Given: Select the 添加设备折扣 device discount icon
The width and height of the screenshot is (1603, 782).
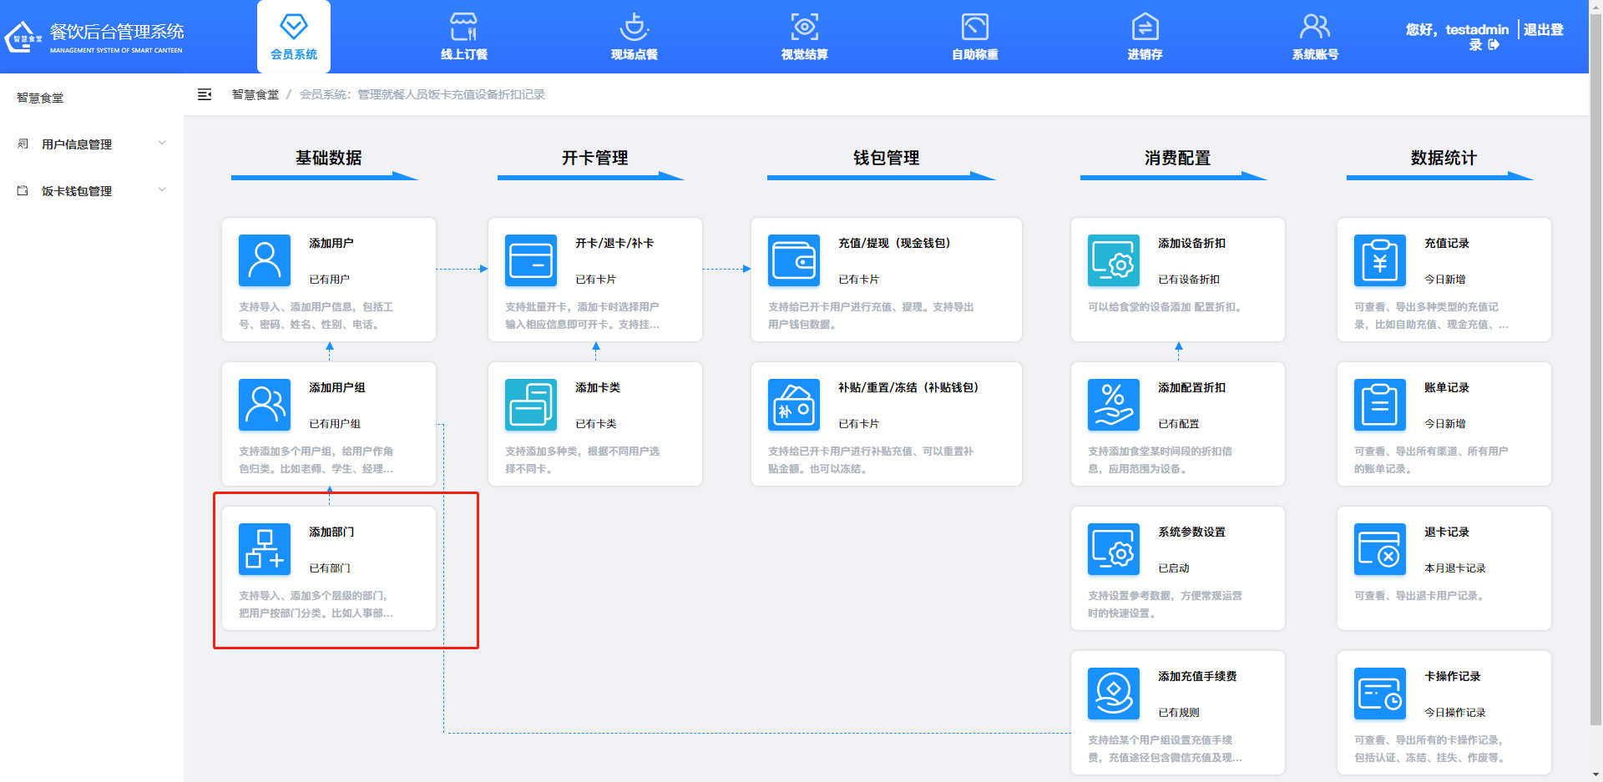Looking at the screenshot, I should click(1113, 260).
